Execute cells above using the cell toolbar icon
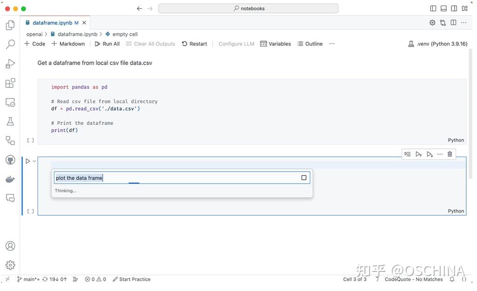Viewport: 477px width, 291px height. 418,154
